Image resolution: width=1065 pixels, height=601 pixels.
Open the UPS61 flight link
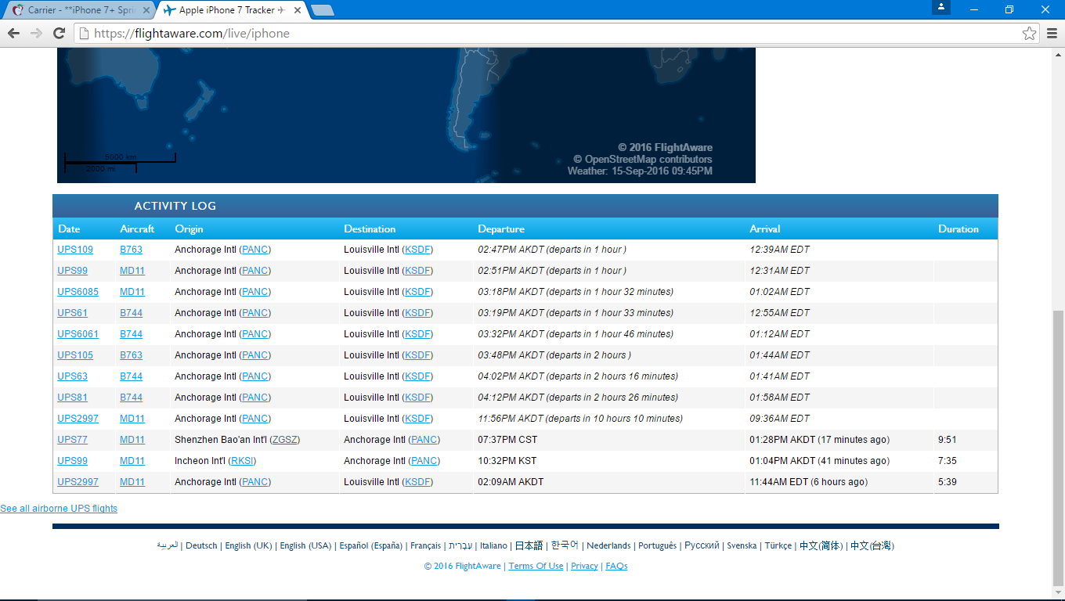(x=73, y=313)
